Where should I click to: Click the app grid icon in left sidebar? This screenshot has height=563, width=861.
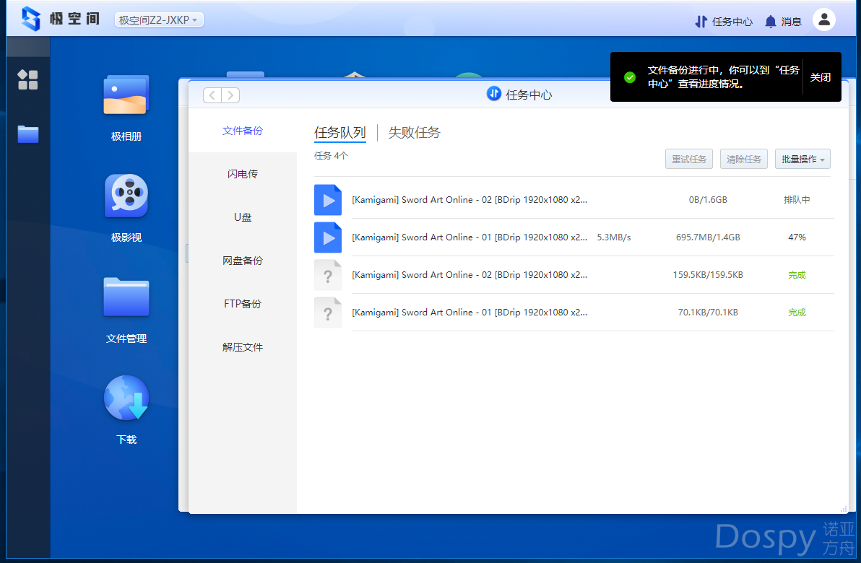[x=28, y=79]
